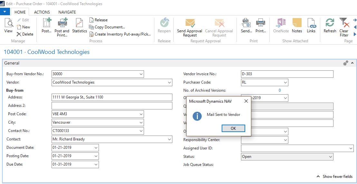Switch to the NAVIGATE tab
Viewport: 357px width, 184px height.
click(67, 12)
